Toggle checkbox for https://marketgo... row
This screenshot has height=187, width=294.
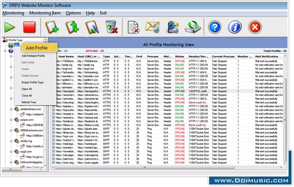[x=53, y=144]
